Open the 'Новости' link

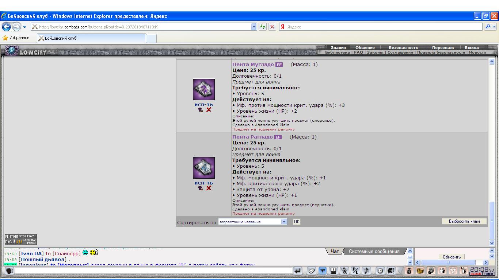[477, 52]
